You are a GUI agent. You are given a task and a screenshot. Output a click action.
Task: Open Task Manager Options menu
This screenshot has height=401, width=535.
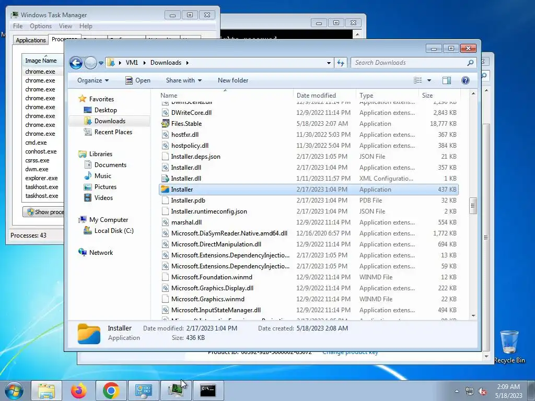tap(41, 26)
